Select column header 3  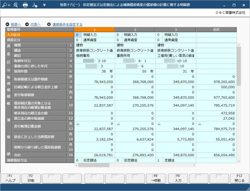pyautogui.click(x=176, y=29)
